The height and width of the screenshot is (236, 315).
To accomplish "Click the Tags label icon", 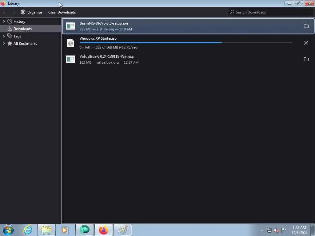I will click(10, 36).
